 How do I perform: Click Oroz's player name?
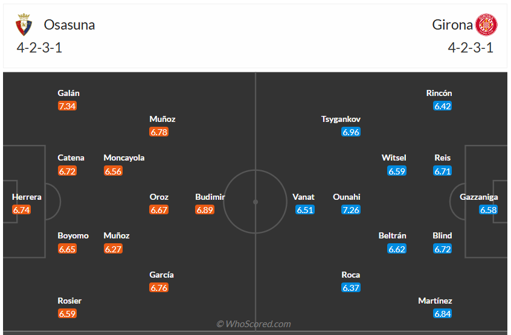tap(159, 197)
